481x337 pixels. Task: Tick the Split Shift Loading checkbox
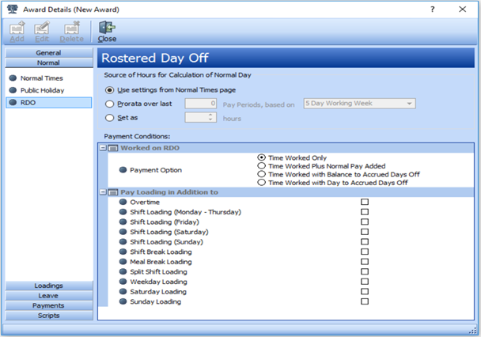click(x=365, y=271)
